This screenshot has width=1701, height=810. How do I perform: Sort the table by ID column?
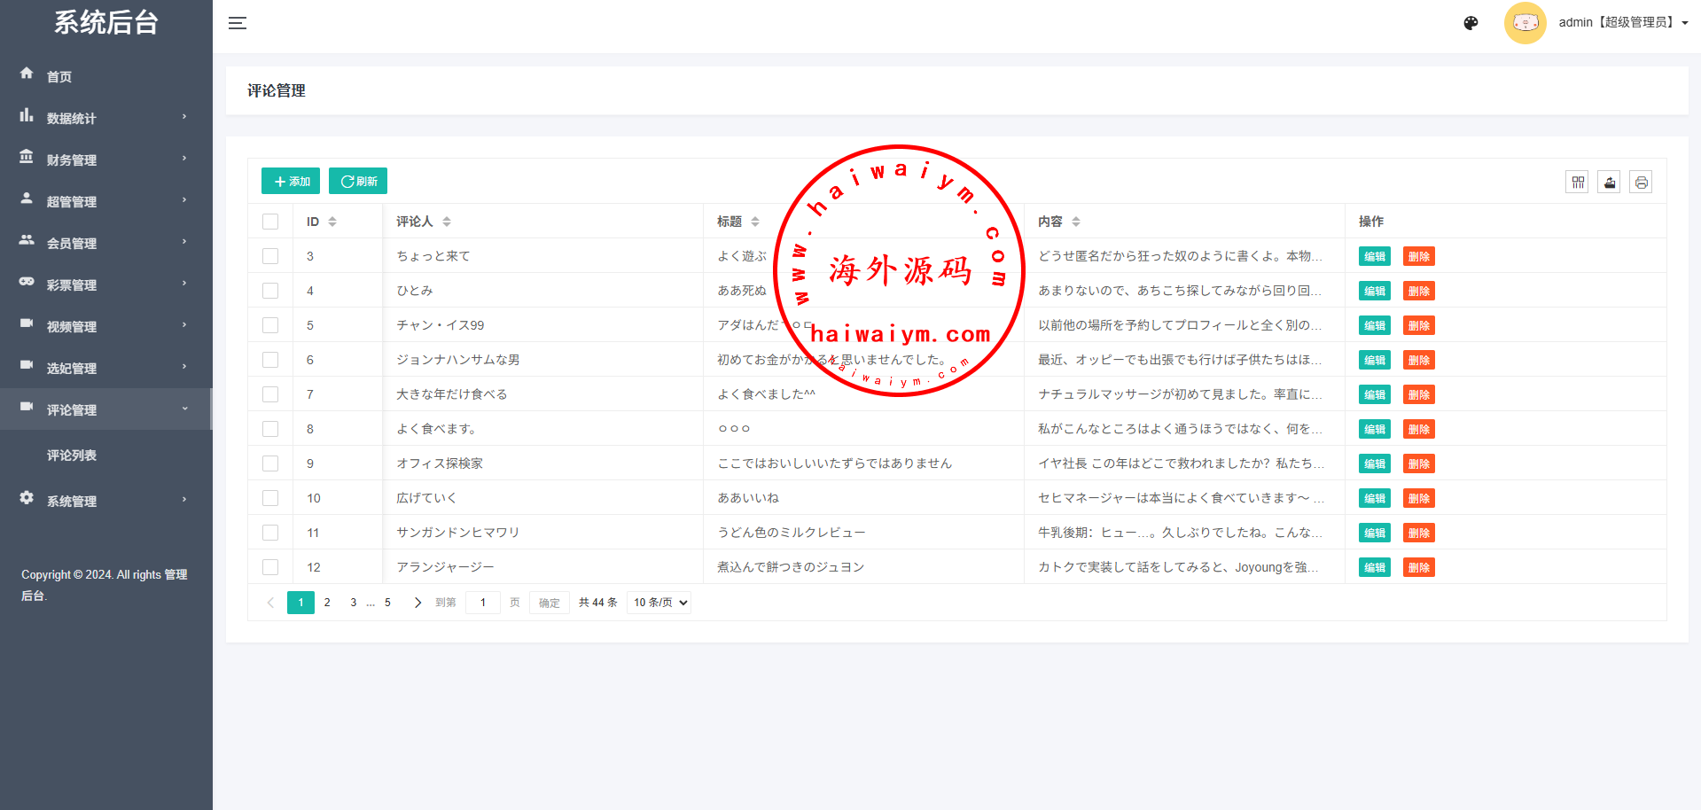pyautogui.click(x=332, y=222)
